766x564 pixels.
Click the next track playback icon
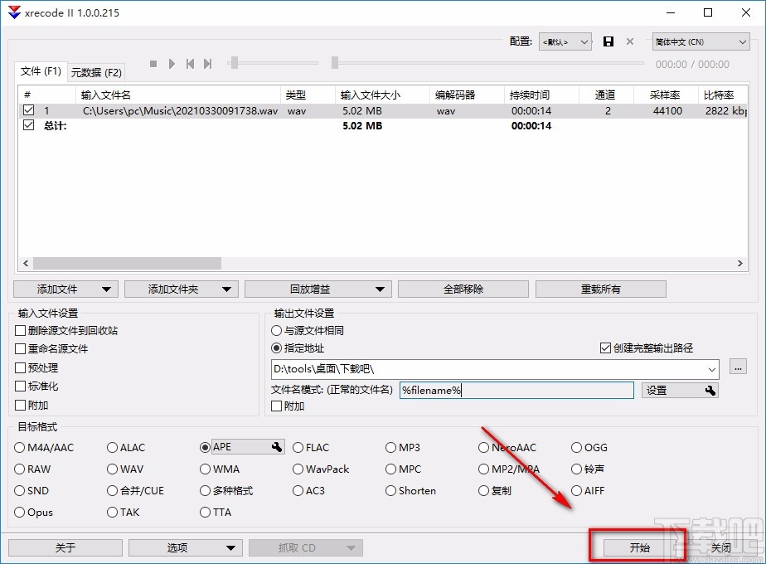(207, 63)
